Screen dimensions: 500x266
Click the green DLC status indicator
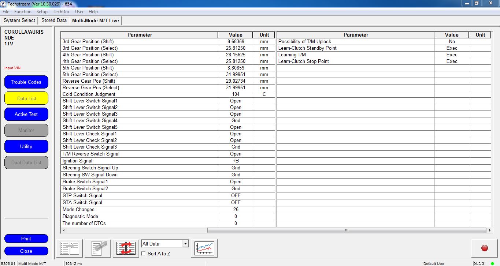point(493,263)
